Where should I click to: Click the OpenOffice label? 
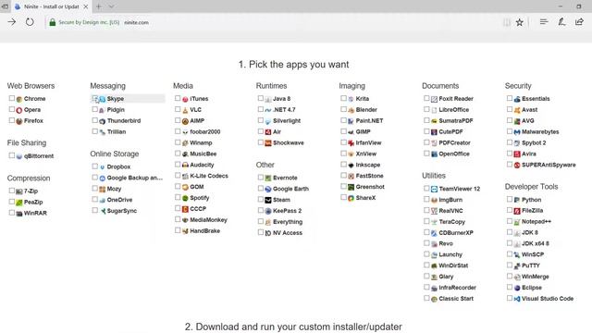click(454, 154)
